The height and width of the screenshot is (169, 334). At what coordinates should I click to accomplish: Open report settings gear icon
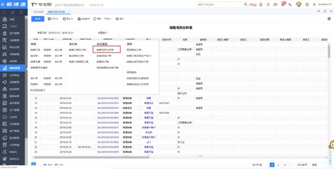click(329, 19)
